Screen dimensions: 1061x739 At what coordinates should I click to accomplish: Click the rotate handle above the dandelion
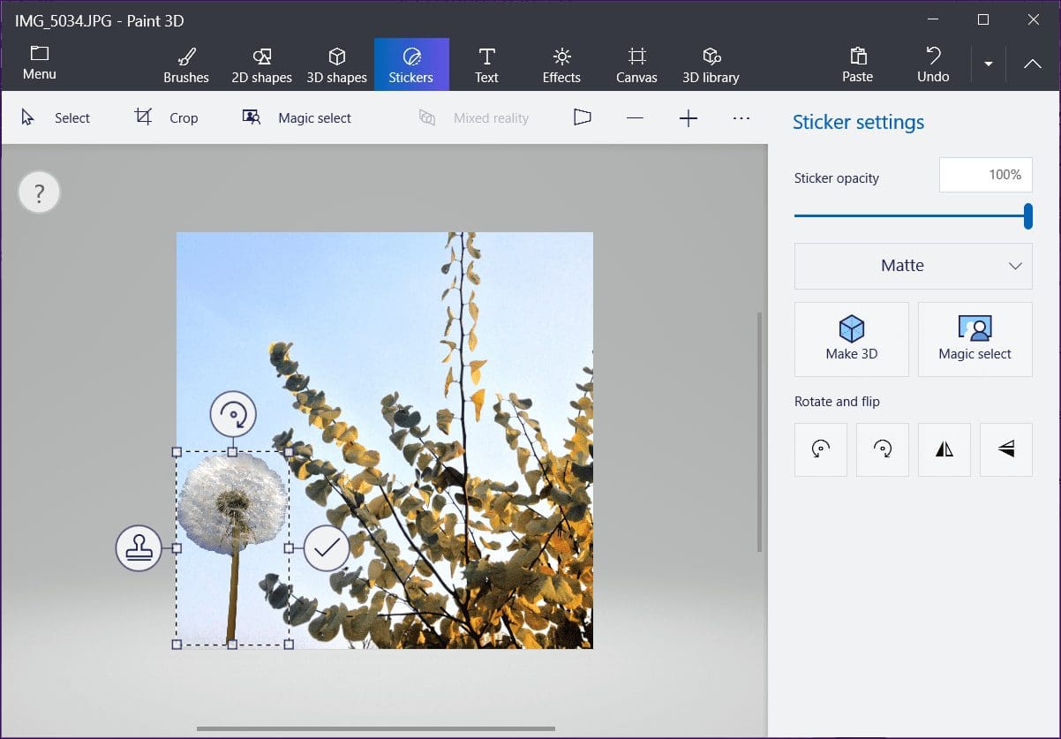tap(233, 413)
